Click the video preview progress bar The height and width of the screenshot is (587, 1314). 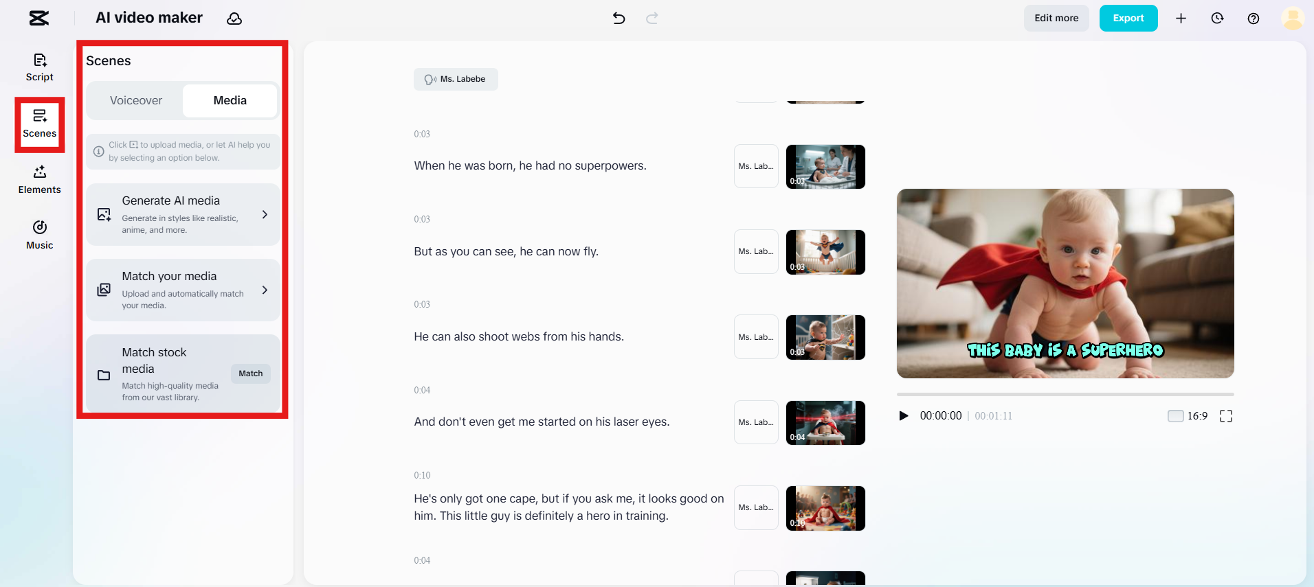[1065, 395]
